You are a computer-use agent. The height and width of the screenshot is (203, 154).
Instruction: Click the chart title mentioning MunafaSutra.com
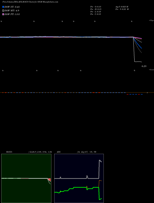point(30,2)
